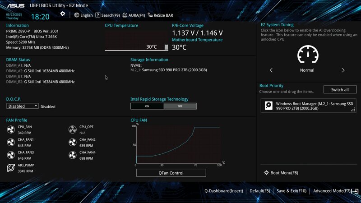This screenshot has height=203, width=361.
Task: Click the 05/22/2025 date
Action: [x=14, y=14]
